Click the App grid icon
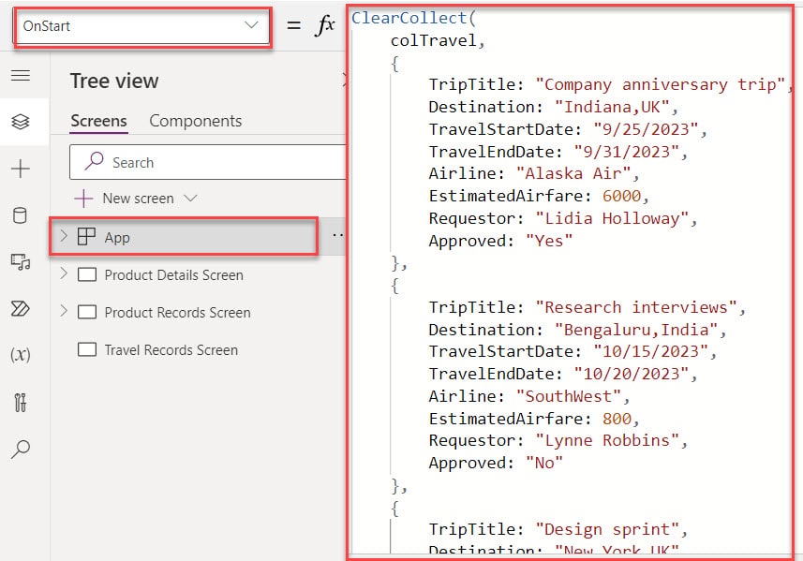This screenshot has width=803, height=561. (86, 236)
